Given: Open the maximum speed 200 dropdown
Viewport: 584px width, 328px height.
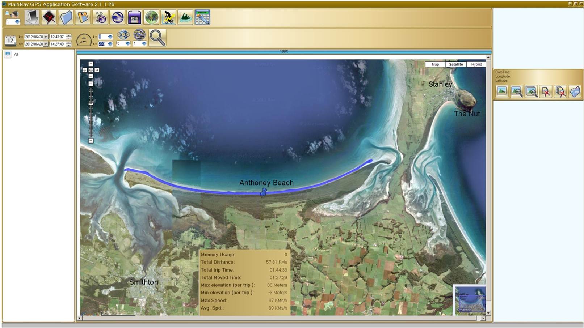Looking at the screenshot, I should pyautogui.click(x=110, y=44).
